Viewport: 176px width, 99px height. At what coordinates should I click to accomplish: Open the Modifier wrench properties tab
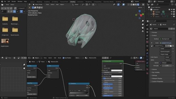click(147, 53)
